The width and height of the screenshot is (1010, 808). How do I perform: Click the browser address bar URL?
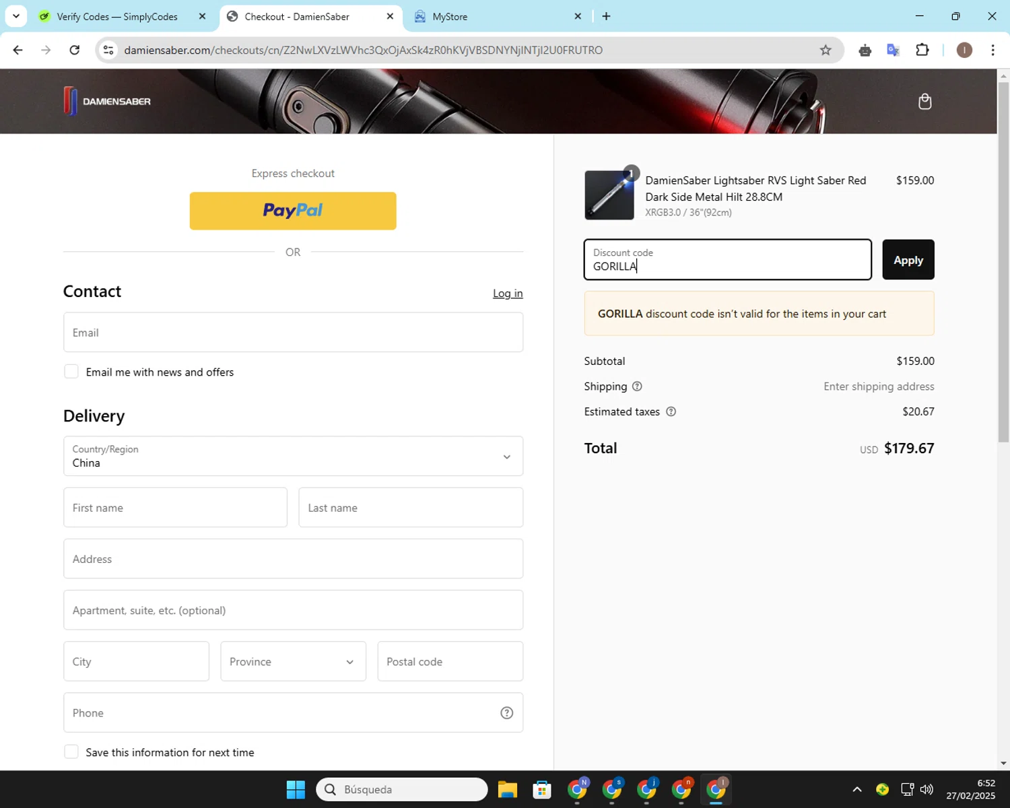[x=364, y=50]
